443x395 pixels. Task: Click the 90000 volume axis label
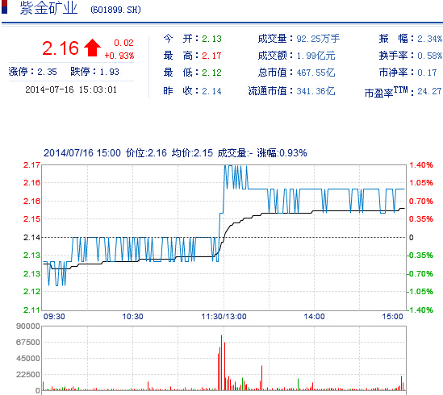coord(28,326)
